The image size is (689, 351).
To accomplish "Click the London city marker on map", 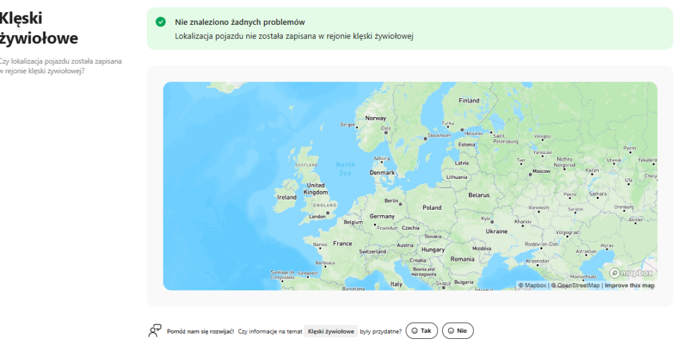I will click(x=328, y=213).
